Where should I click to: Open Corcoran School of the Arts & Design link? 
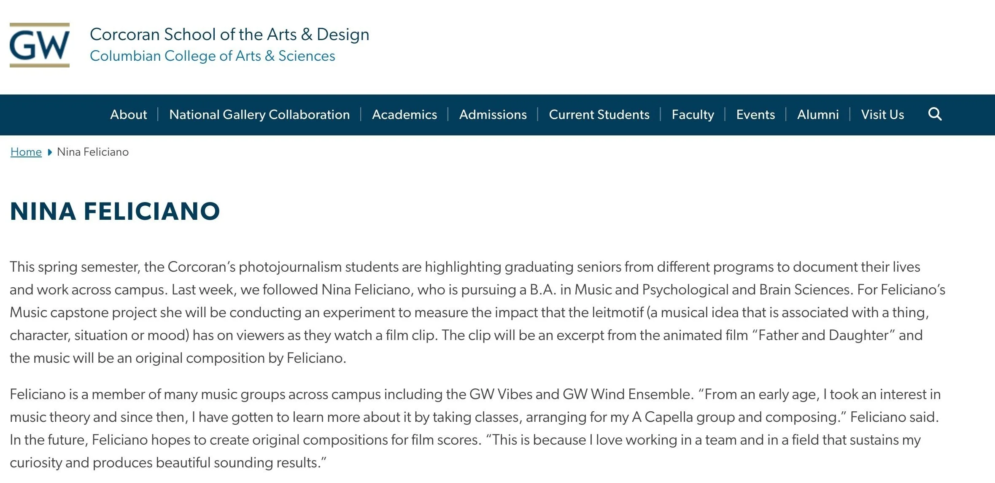[229, 35]
